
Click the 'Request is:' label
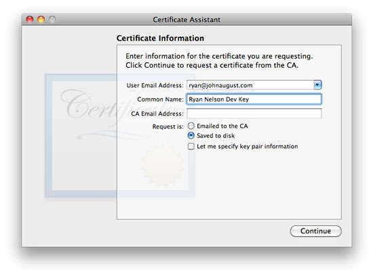point(168,127)
